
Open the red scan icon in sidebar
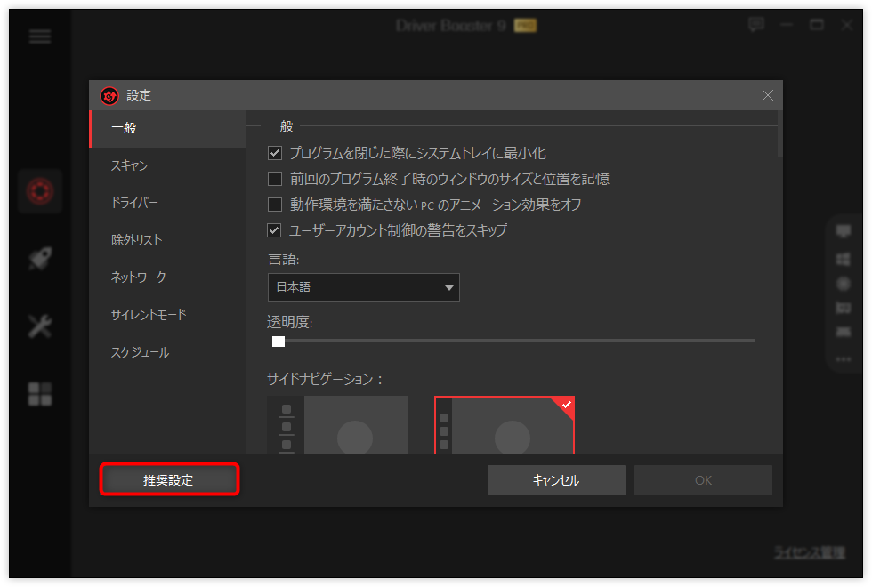point(40,191)
